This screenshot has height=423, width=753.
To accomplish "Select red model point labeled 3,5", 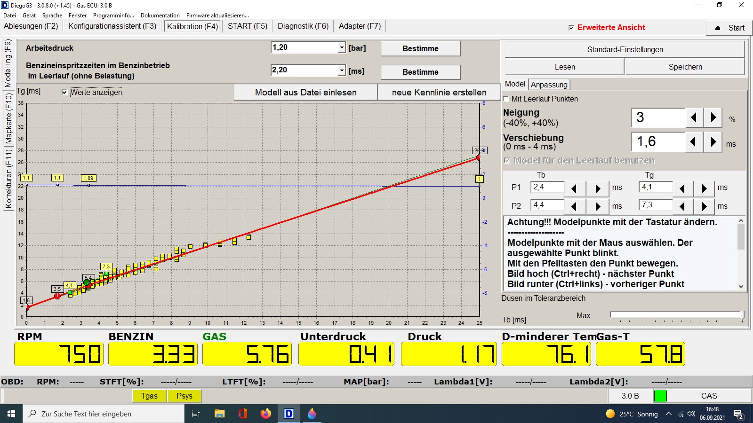I will (x=57, y=296).
